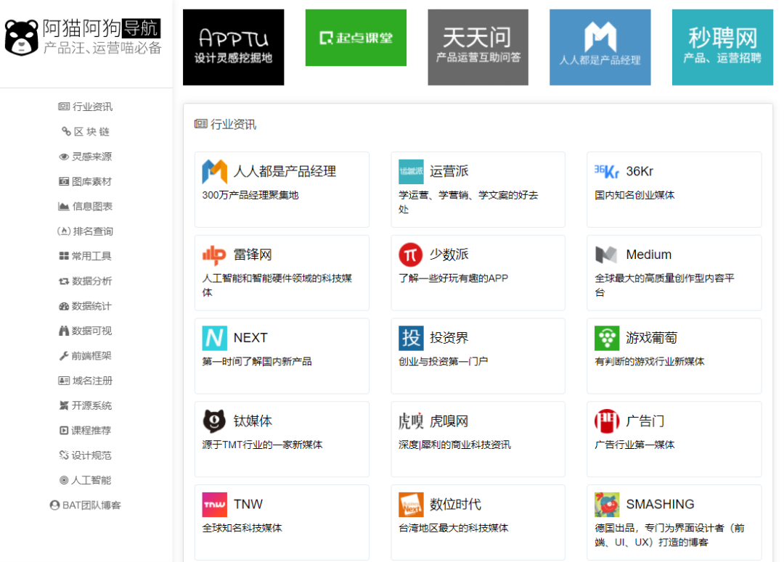Select 图库素材 in the sidebar
This screenshot has height=562, width=784.
tap(86, 181)
